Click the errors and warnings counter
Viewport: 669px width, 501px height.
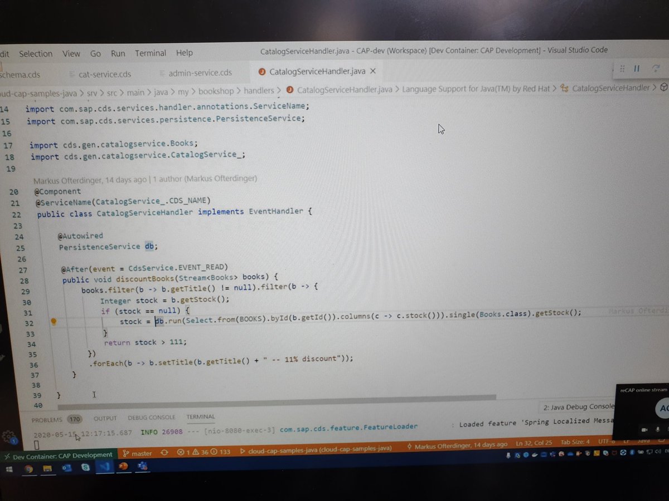(203, 452)
